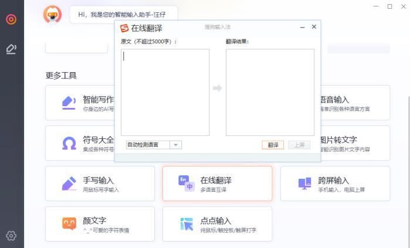This screenshot has width=410, height=248.
Task: Click the arrow between translation boxes
Action: (217, 88)
